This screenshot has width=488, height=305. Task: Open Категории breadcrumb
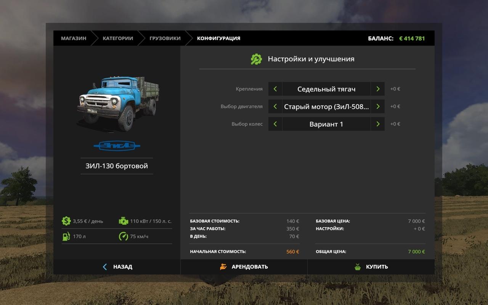pos(118,38)
